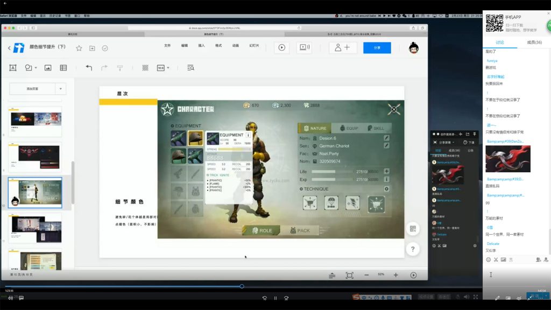Image resolution: width=551 pixels, height=310 pixels.
Task: Click the text box insert tool
Action: (x=13, y=68)
